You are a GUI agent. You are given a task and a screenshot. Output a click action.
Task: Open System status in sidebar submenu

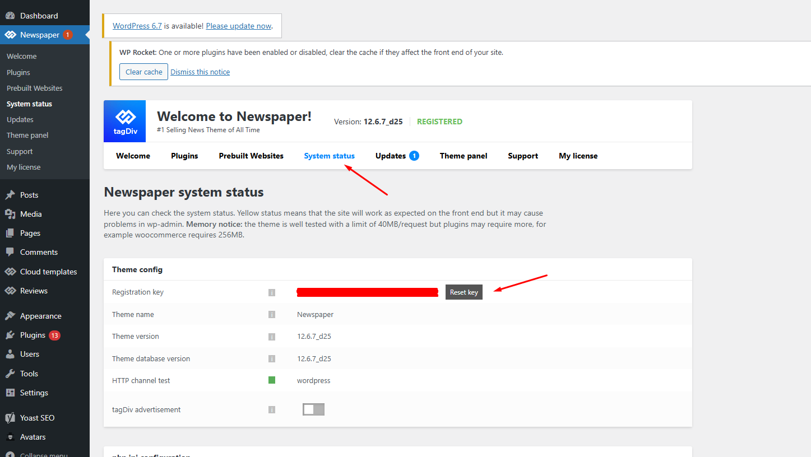point(29,104)
